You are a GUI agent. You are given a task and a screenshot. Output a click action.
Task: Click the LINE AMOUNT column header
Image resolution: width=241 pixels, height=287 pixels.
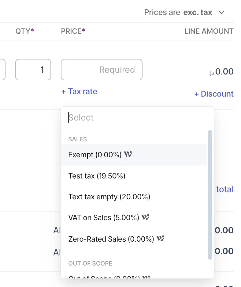[x=209, y=31]
